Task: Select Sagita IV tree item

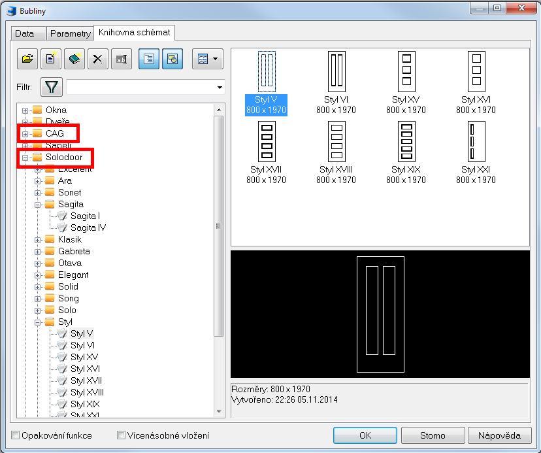Action: click(88, 228)
